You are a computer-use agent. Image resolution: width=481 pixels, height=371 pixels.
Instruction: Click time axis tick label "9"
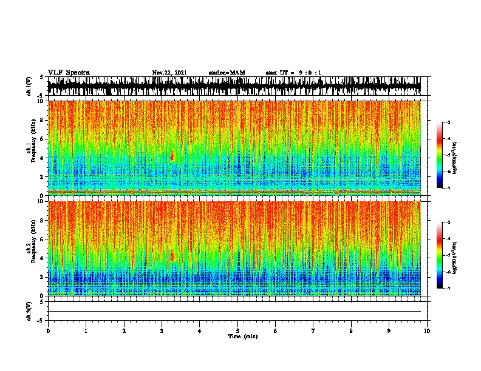click(x=389, y=331)
